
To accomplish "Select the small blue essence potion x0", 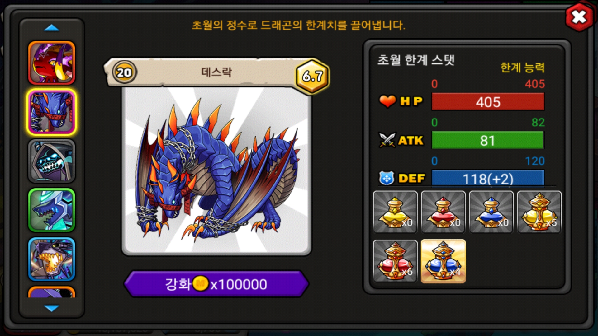I will click(491, 212).
